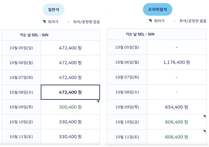209x147 pixels.
Task: Click the corner marker on 10월 10일 premium fare
Action: 204,116
